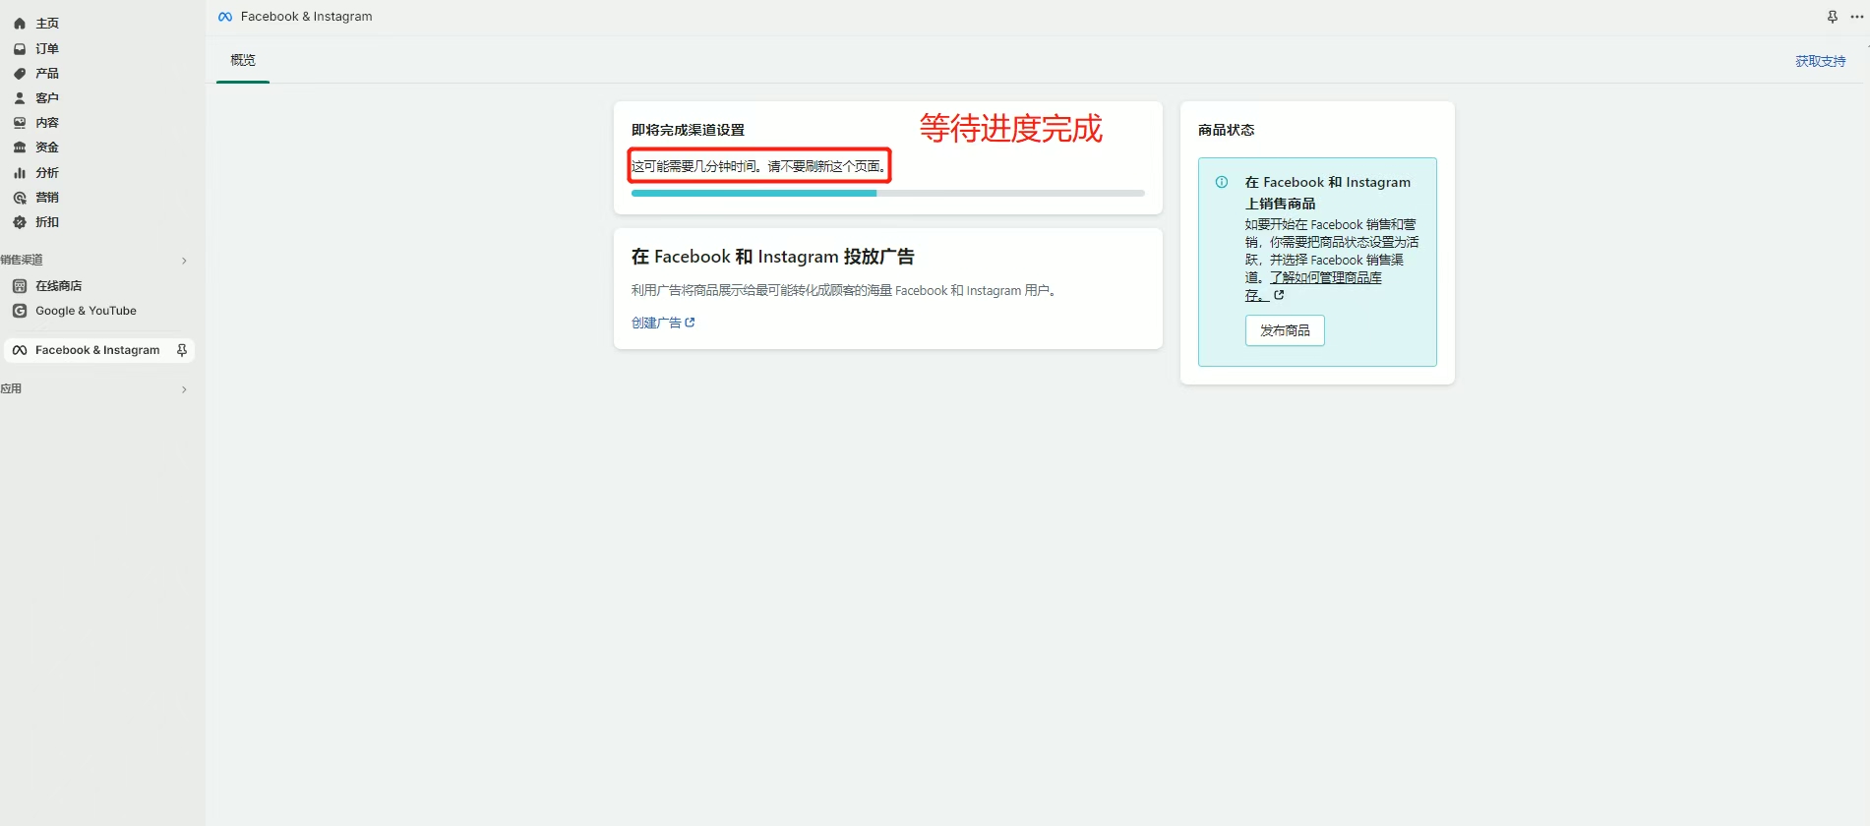Switch to the 概览 tab
Screen dimensions: 1870x826
(x=243, y=60)
